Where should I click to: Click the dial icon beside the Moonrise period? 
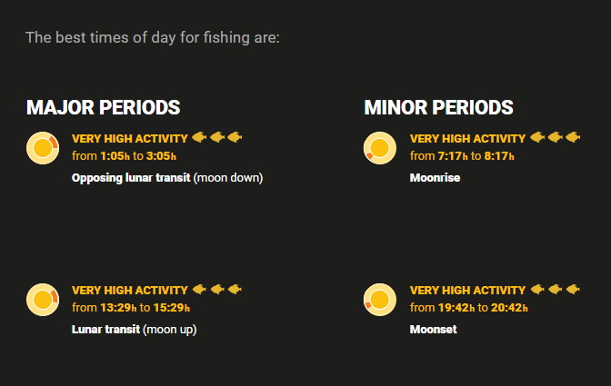[380, 147]
